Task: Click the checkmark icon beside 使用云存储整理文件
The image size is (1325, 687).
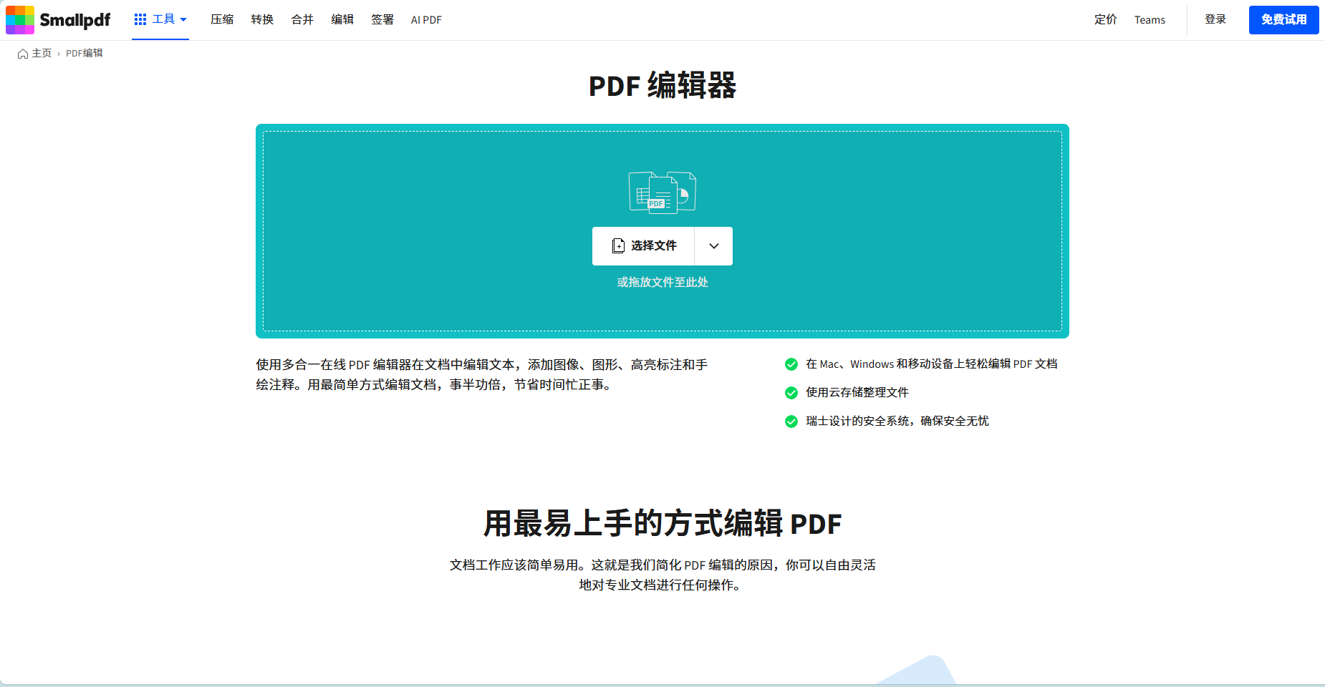Action: tap(791, 393)
